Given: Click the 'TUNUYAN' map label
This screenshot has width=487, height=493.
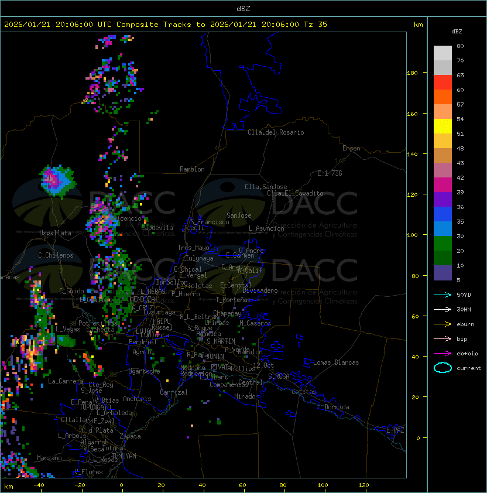Looking at the screenshot, I should pyautogui.click(x=124, y=456).
